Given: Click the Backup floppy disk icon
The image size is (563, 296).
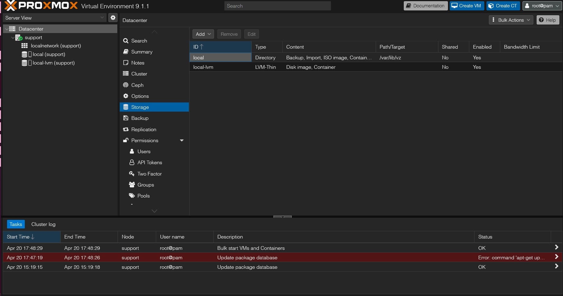Looking at the screenshot, I should [x=126, y=118].
